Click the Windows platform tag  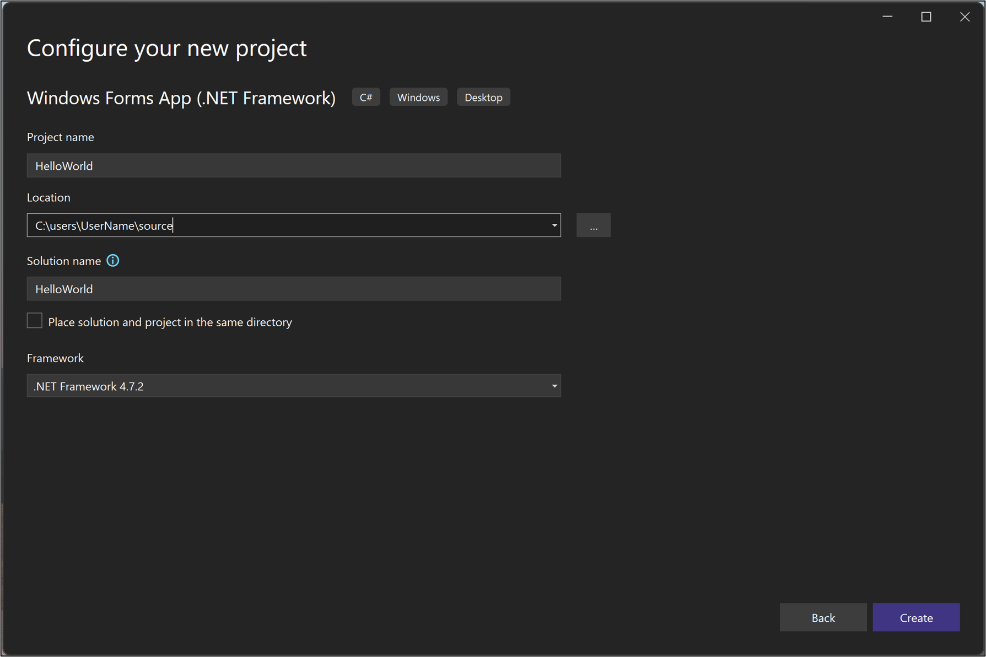[418, 98]
